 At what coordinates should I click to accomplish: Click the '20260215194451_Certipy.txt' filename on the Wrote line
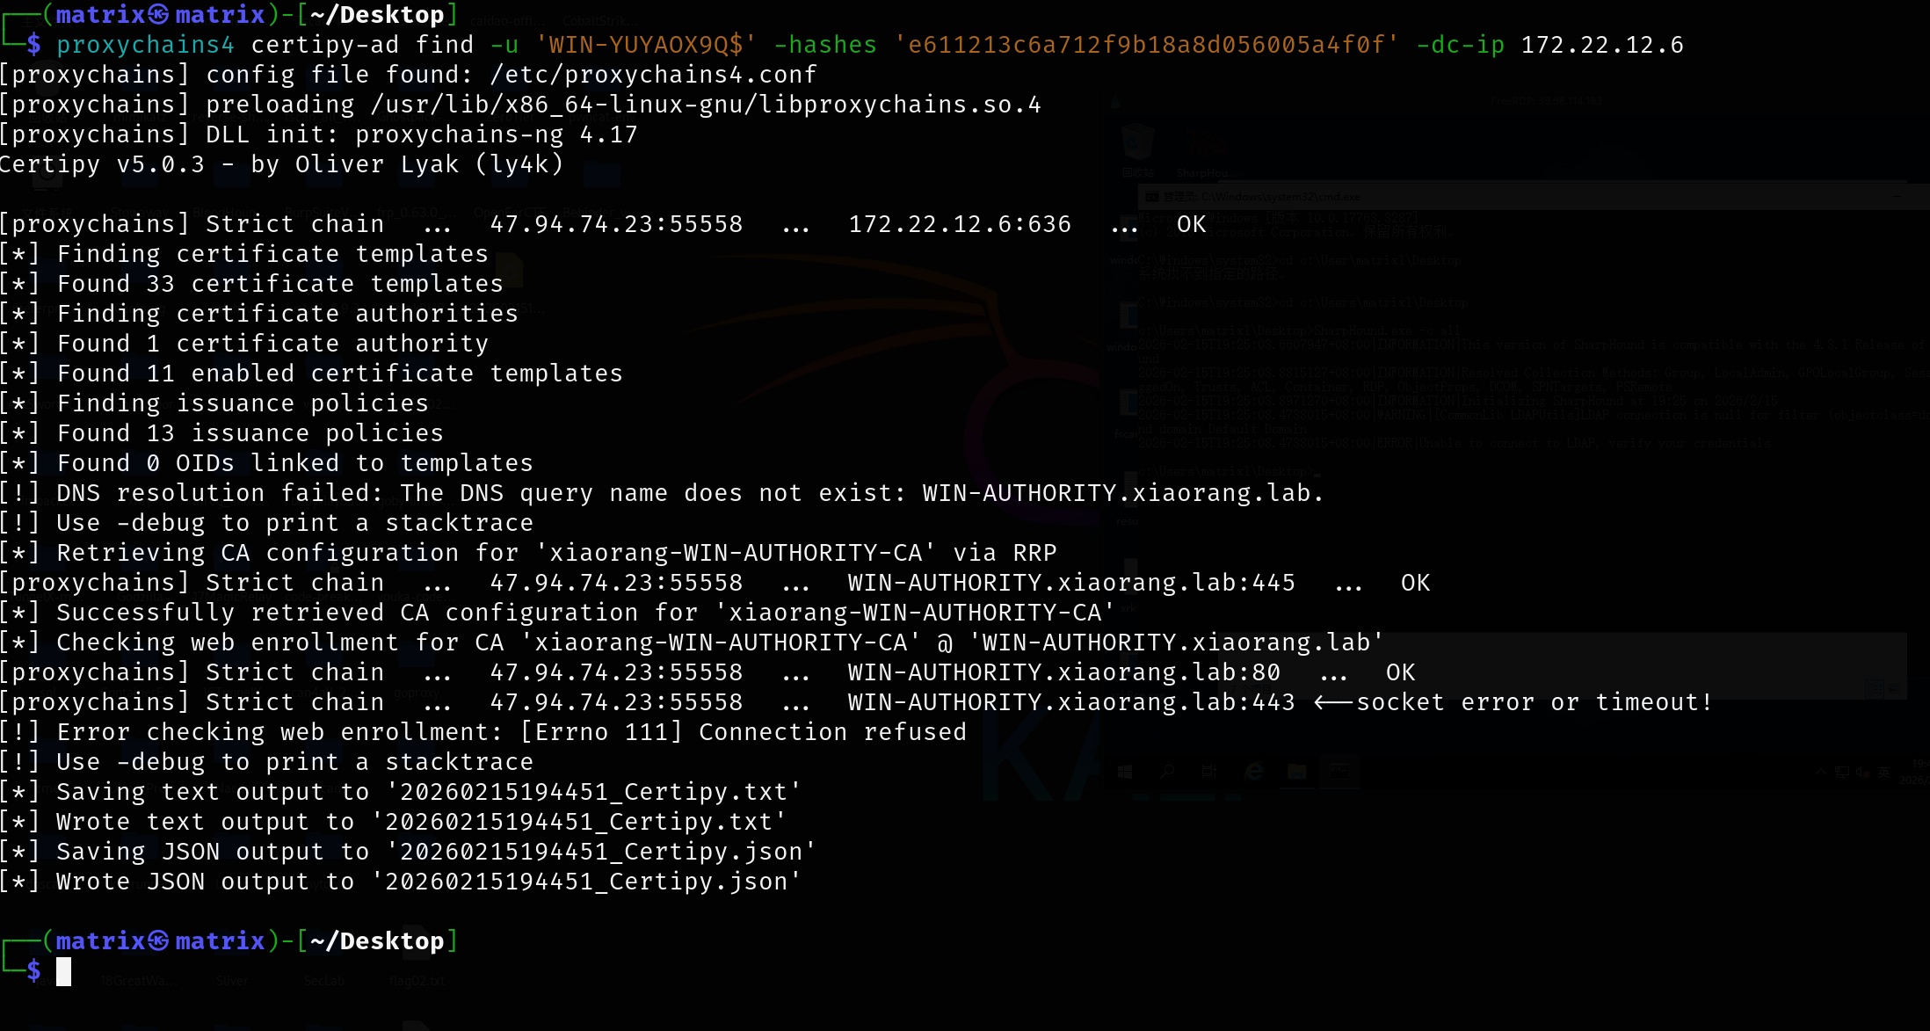[578, 822]
